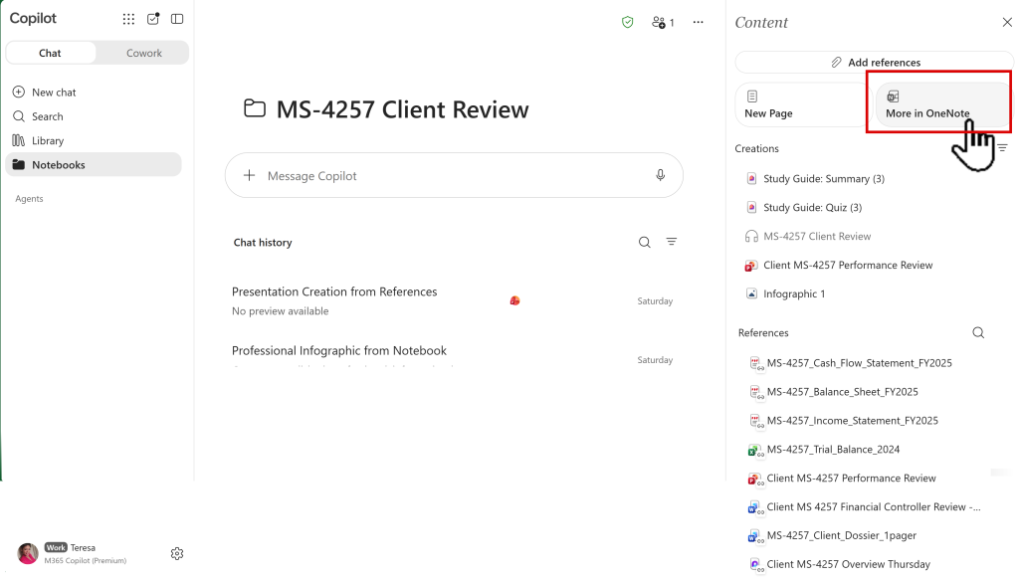Click the microphone dictation icon
The width and height of the screenshot is (1019, 581).
pos(661,175)
